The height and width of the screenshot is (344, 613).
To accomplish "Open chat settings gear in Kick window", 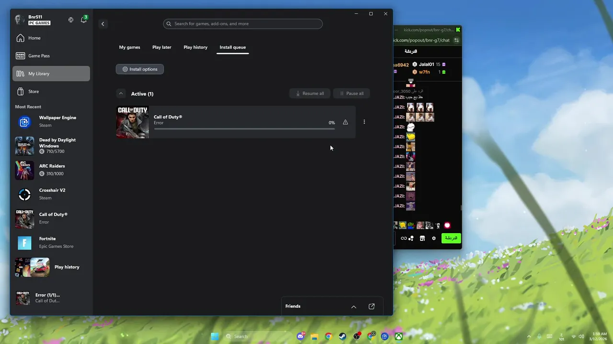I will (434, 238).
